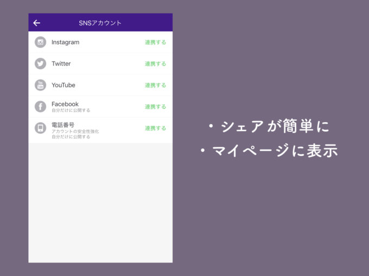Click 自分だけに公開する under Facebook
The image size is (369, 276).
click(x=71, y=110)
